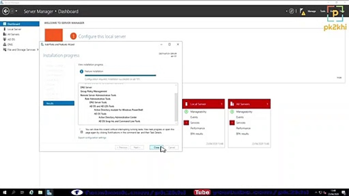Click Role Administration Tools entry
The image size is (349, 196).
98,99
